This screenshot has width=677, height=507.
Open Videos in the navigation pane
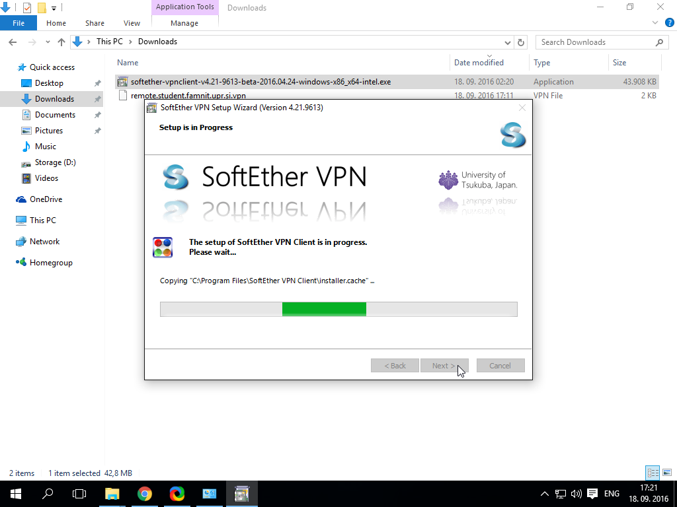46,178
